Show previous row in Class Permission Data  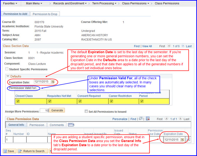click(x=166, y=118)
